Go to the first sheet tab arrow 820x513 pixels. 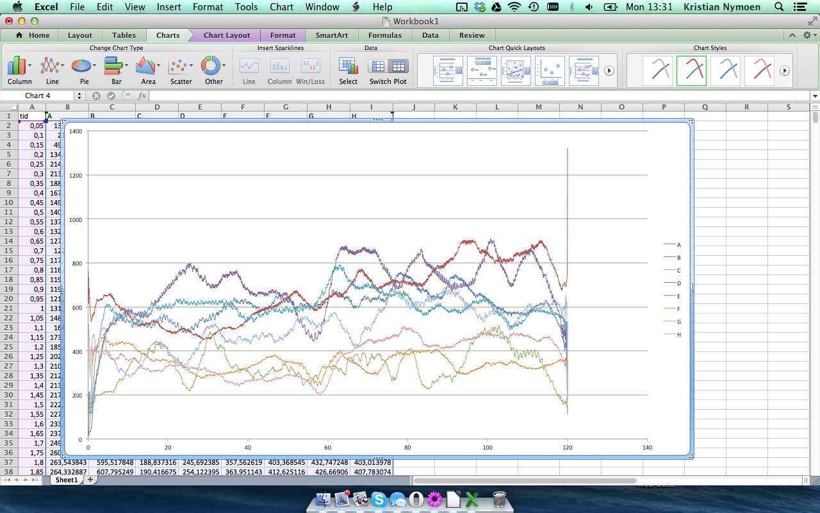(x=7, y=480)
